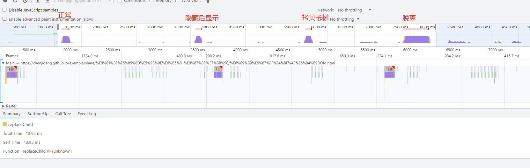
Task: Open the CPU throttling dropdown
Action: (x=344, y=19)
